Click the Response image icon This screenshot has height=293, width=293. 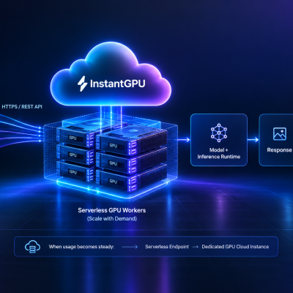coord(280,133)
